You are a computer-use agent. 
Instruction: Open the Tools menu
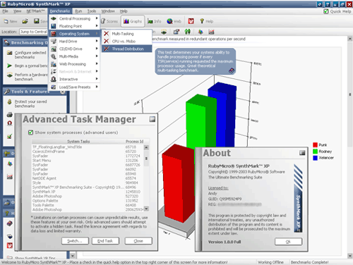click(x=92, y=11)
